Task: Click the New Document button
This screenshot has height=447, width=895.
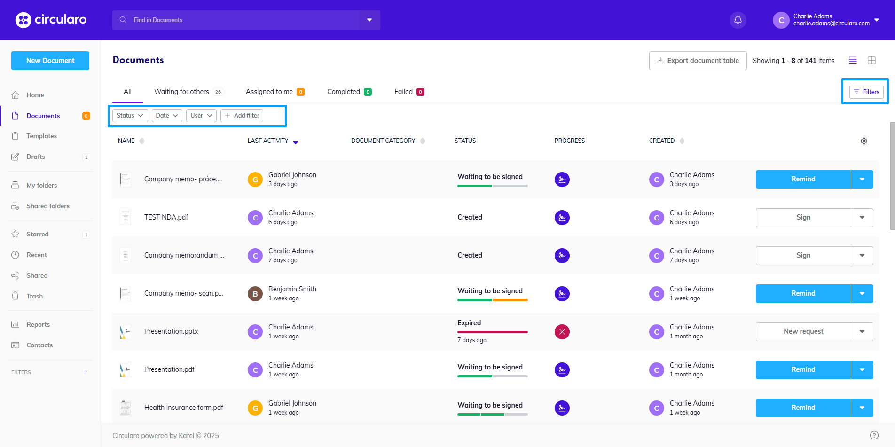Action: click(50, 61)
